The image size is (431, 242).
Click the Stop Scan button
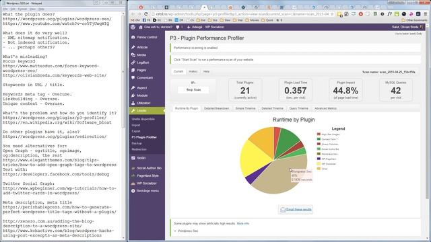coord(193,89)
